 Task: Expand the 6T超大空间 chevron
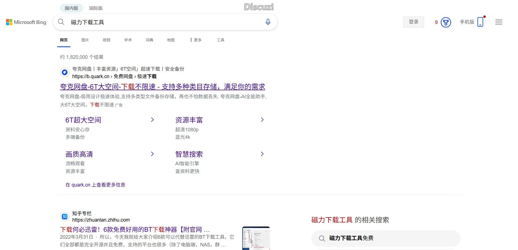coord(152,119)
